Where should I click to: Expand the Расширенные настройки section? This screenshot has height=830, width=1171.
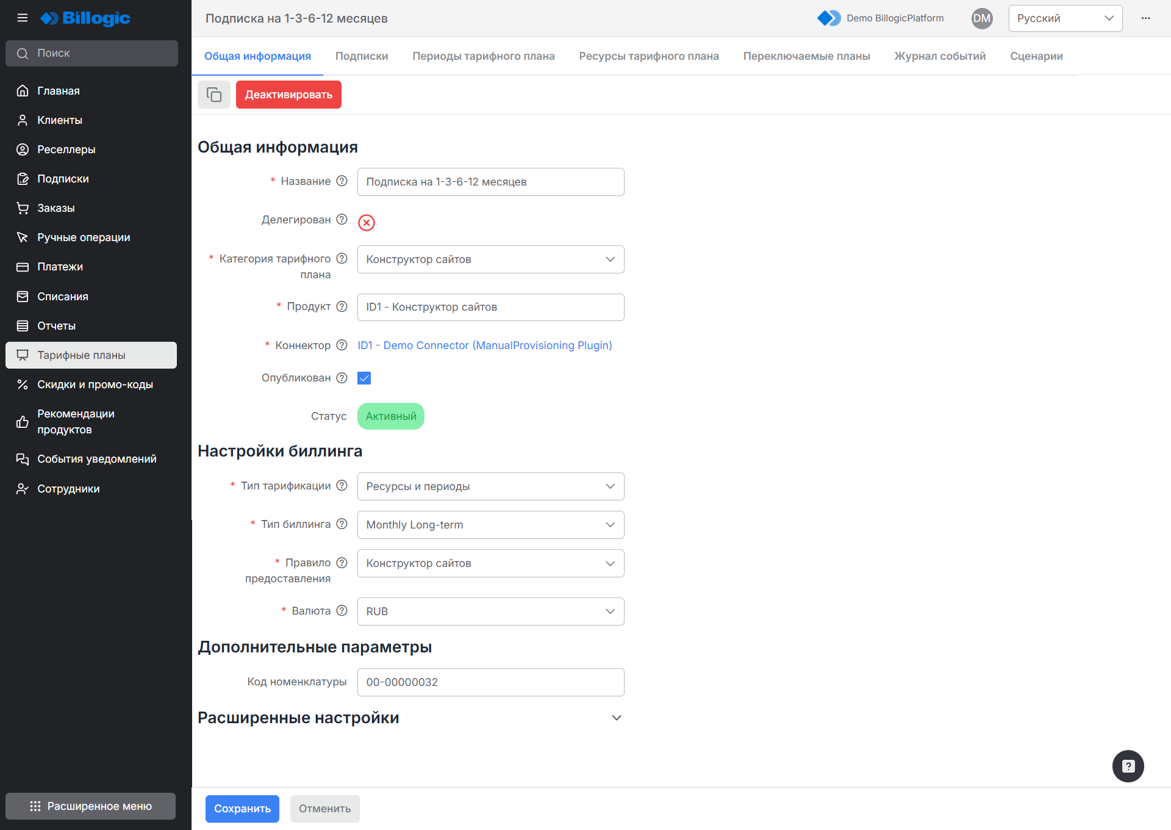[x=617, y=718]
